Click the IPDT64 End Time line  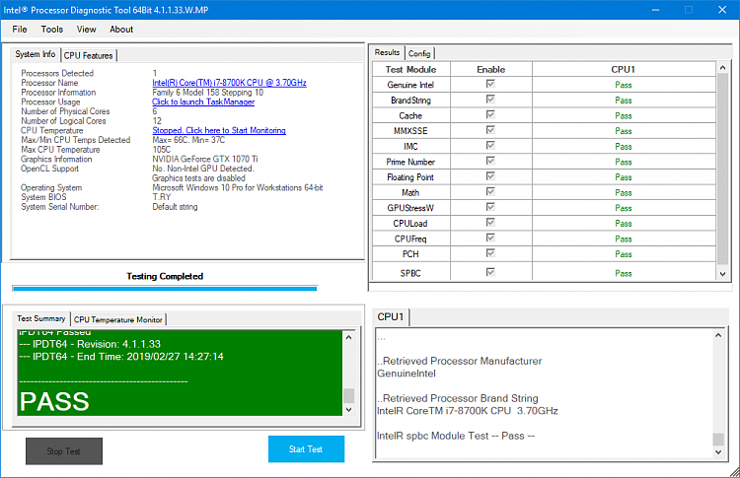point(121,357)
